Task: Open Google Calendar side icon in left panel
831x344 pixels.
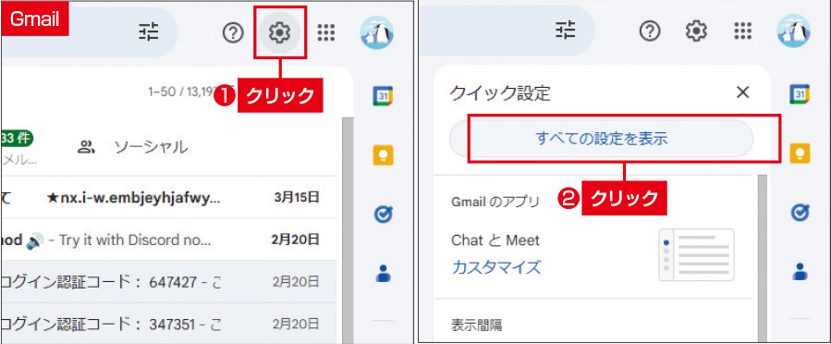Action: point(383,96)
